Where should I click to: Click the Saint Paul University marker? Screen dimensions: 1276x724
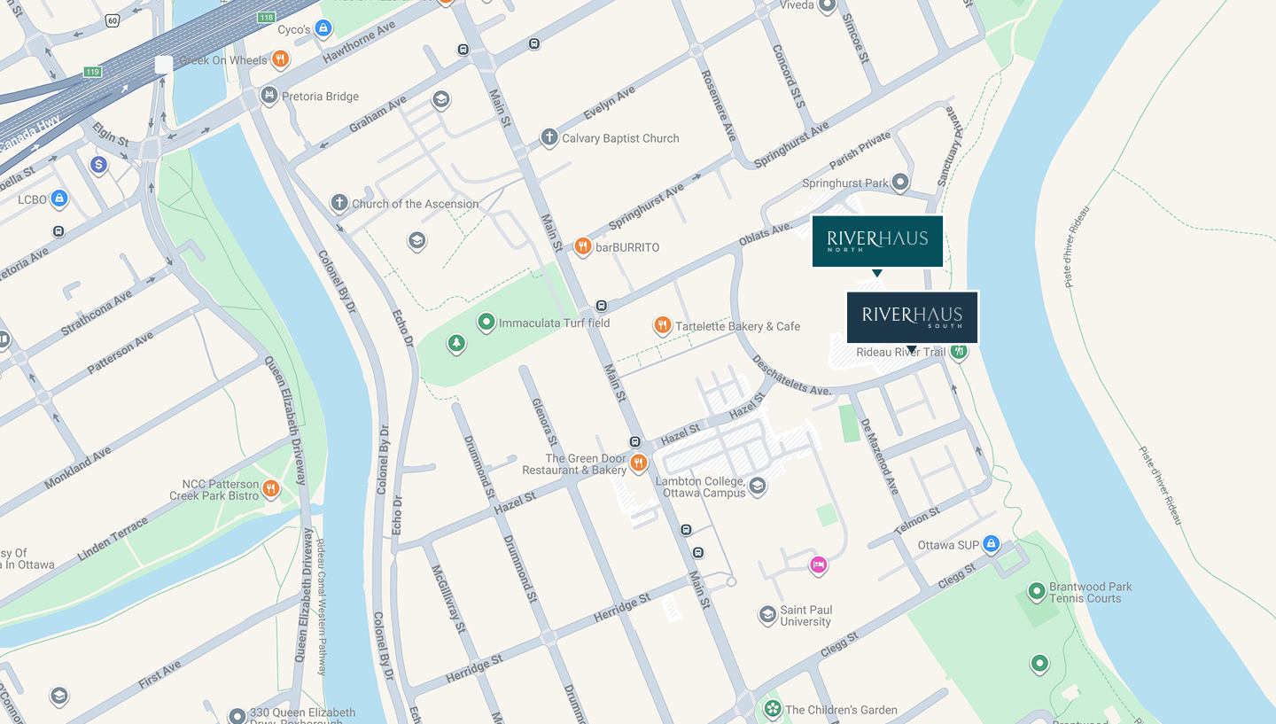(x=767, y=615)
